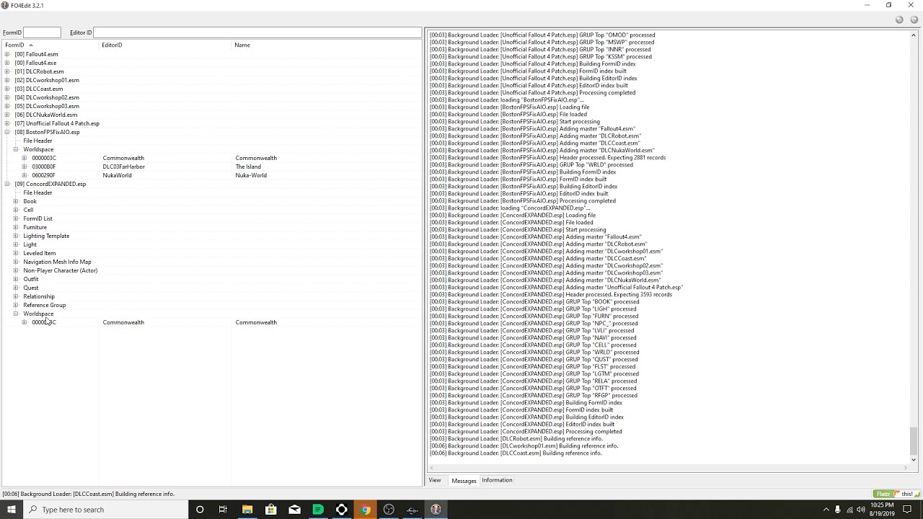Click the back navigation arrow above messages
The height and width of the screenshot is (519, 923).
pos(899,20)
